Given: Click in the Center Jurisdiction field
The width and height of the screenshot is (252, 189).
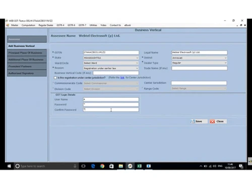Looking at the screenshot, I should (x=199, y=83).
